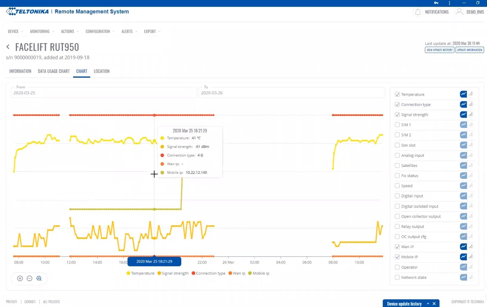Screen dimensions: 487x307
Task: Enable the SIM 1 checkbox
Action: point(397,125)
